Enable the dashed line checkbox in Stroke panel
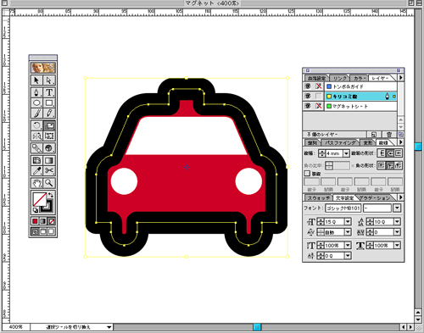The height and width of the screenshot is (333, 424). coord(307,174)
